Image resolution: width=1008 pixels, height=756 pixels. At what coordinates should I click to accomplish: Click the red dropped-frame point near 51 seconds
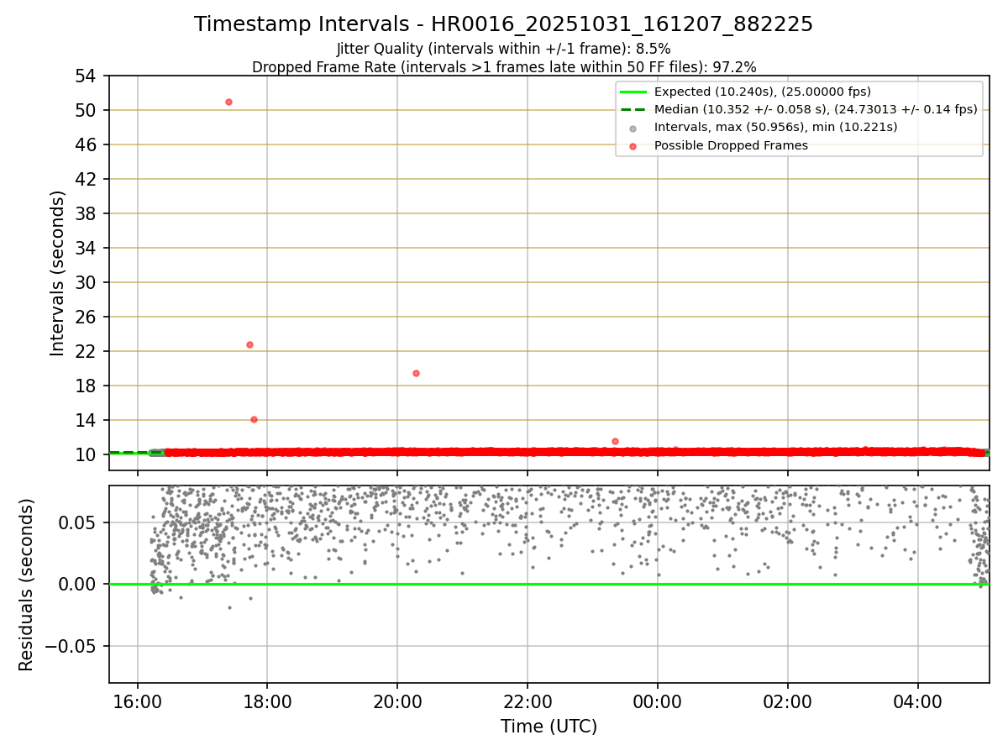[228, 102]
